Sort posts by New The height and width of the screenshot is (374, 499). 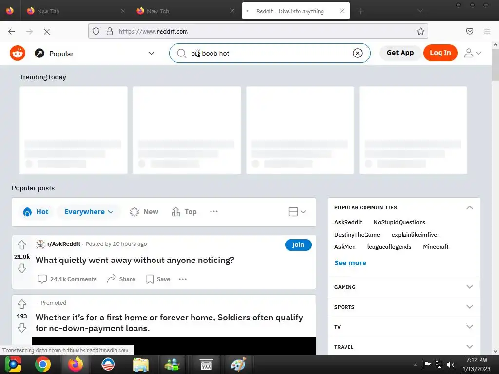pos(144,212)
